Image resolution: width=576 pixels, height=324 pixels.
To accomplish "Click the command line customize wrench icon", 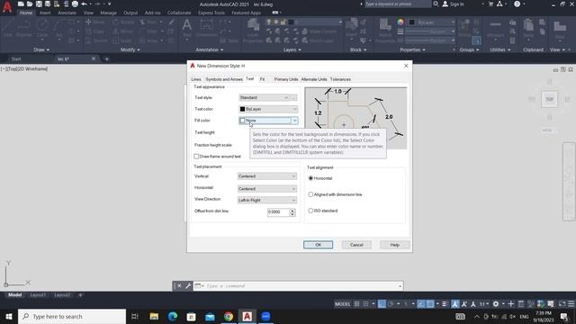I will [x=188, y=286].
